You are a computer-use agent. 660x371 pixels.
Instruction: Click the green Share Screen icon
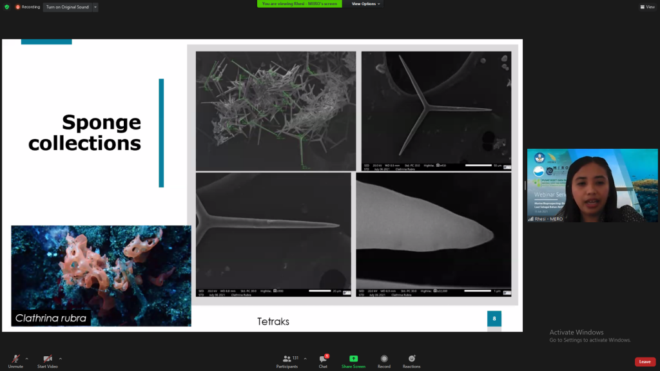tap(353, 359)
